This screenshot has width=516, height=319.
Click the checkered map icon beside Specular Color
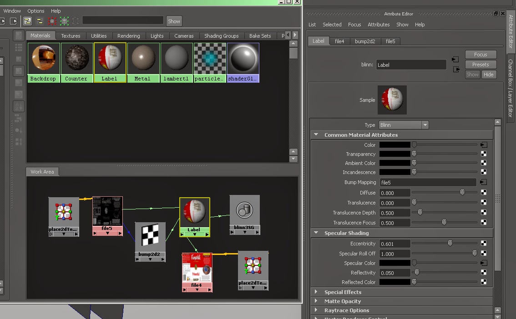[x=484, y=263]
